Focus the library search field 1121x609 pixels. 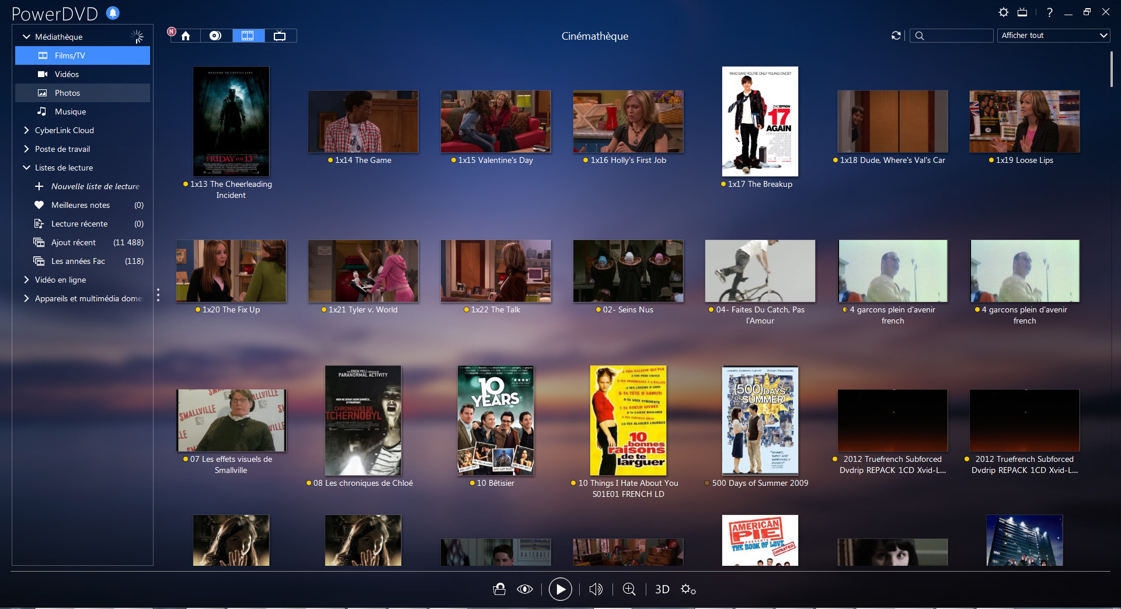pos(952,36)
